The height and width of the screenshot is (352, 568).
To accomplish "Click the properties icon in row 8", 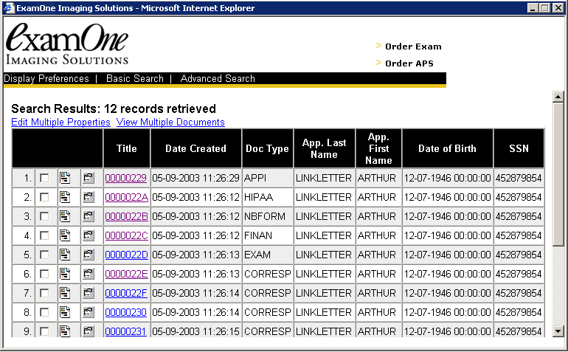I will point(89,312).
